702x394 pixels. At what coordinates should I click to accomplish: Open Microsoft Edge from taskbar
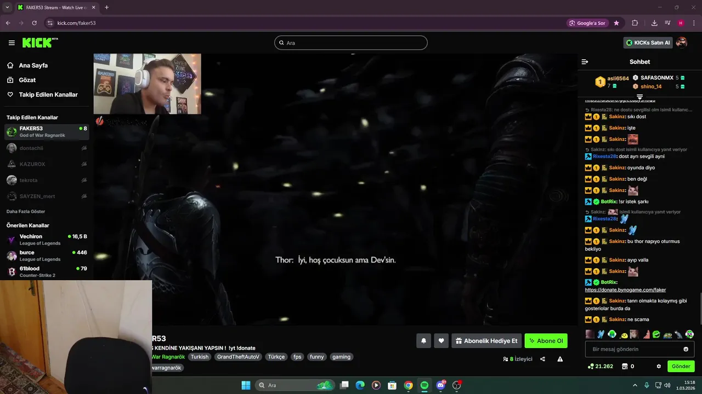tap(360, 385)
